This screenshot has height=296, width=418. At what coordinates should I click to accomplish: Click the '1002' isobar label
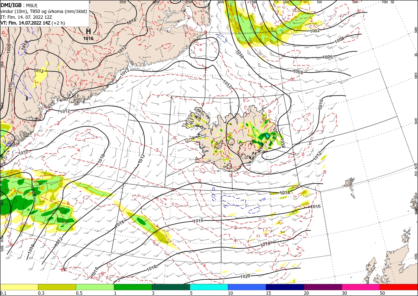click(315, 30)
